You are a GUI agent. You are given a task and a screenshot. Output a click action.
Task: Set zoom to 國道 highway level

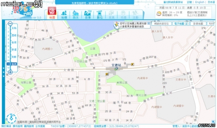pos(14,36)
